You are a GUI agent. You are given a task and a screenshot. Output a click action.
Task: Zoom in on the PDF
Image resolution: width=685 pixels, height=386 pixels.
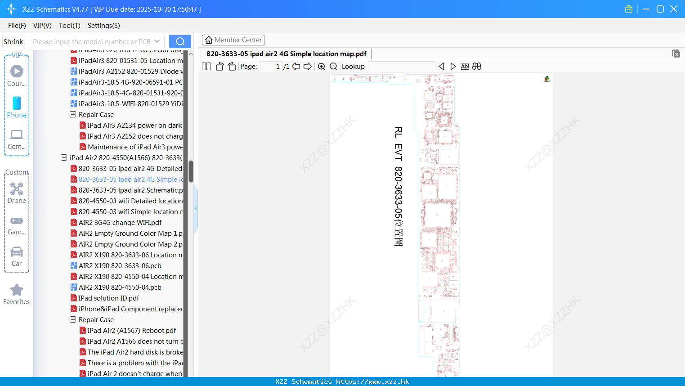(x=322, y=67)
